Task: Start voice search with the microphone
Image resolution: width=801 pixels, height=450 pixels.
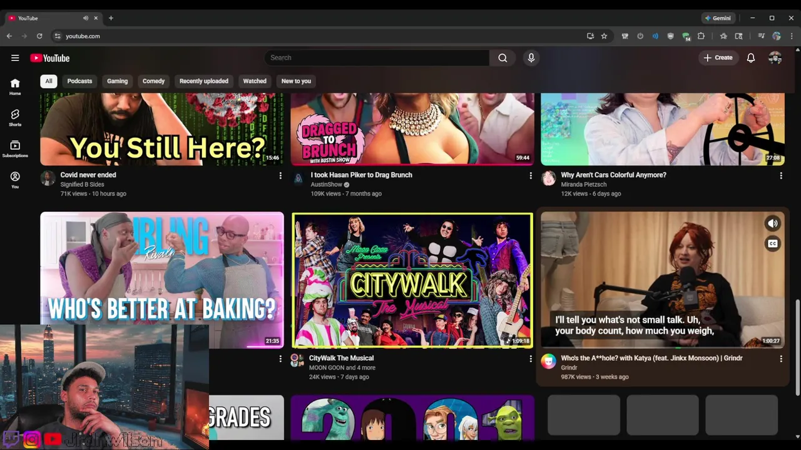Action: 531,57
